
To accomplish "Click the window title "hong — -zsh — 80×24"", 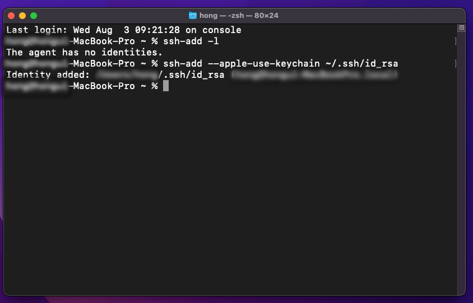I will tap(239, 16).
